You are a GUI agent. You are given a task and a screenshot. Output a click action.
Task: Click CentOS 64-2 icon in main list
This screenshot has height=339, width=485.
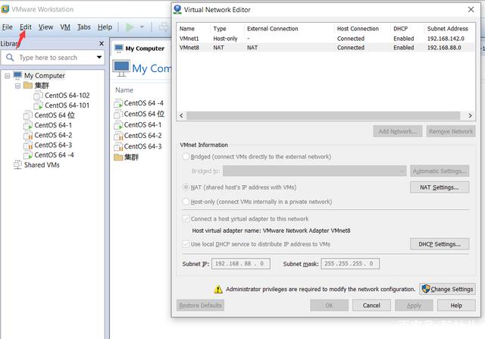[x=118, y=136]
